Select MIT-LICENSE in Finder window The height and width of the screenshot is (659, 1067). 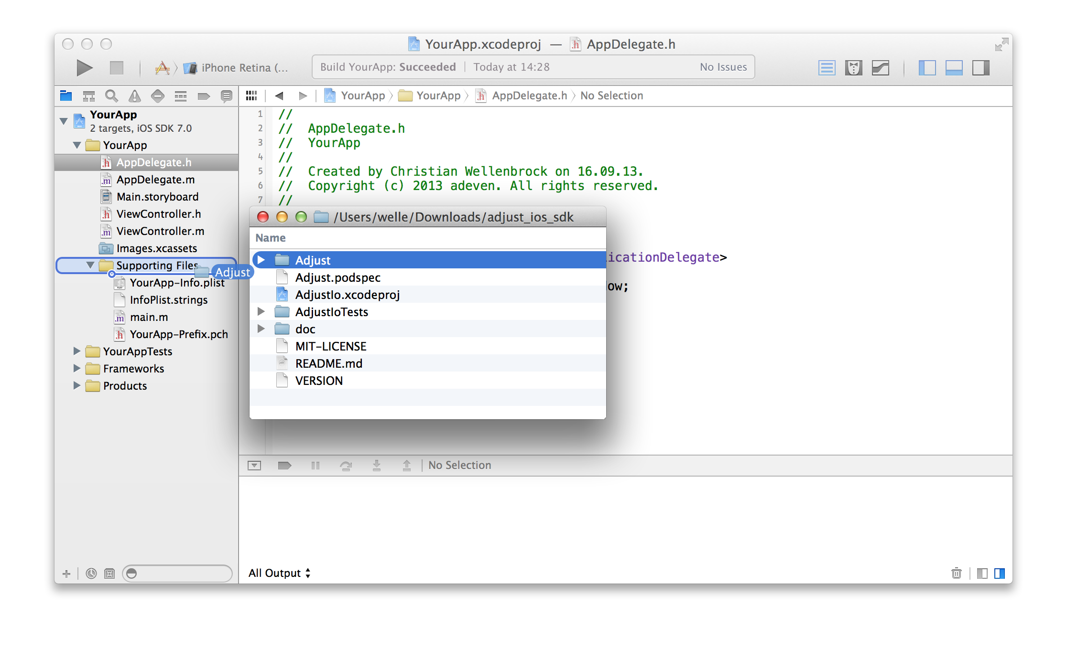tap(428, 346)
